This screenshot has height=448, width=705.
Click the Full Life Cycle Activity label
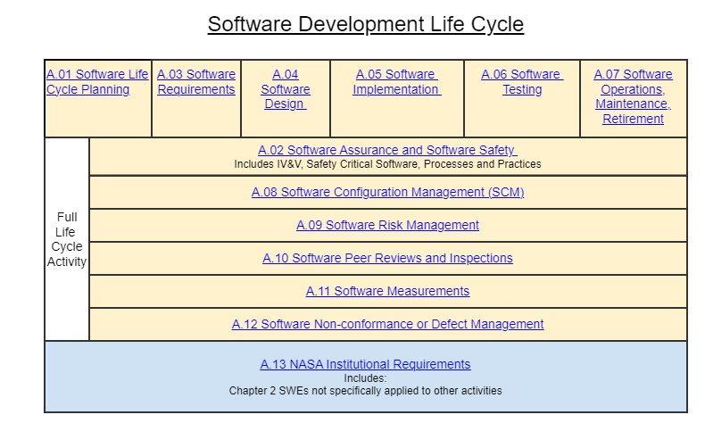coord(67,239)
